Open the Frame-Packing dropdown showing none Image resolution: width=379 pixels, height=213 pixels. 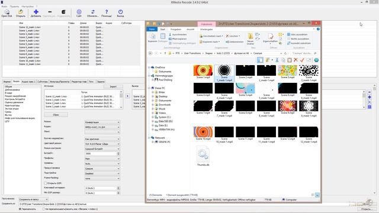[102, 179]
